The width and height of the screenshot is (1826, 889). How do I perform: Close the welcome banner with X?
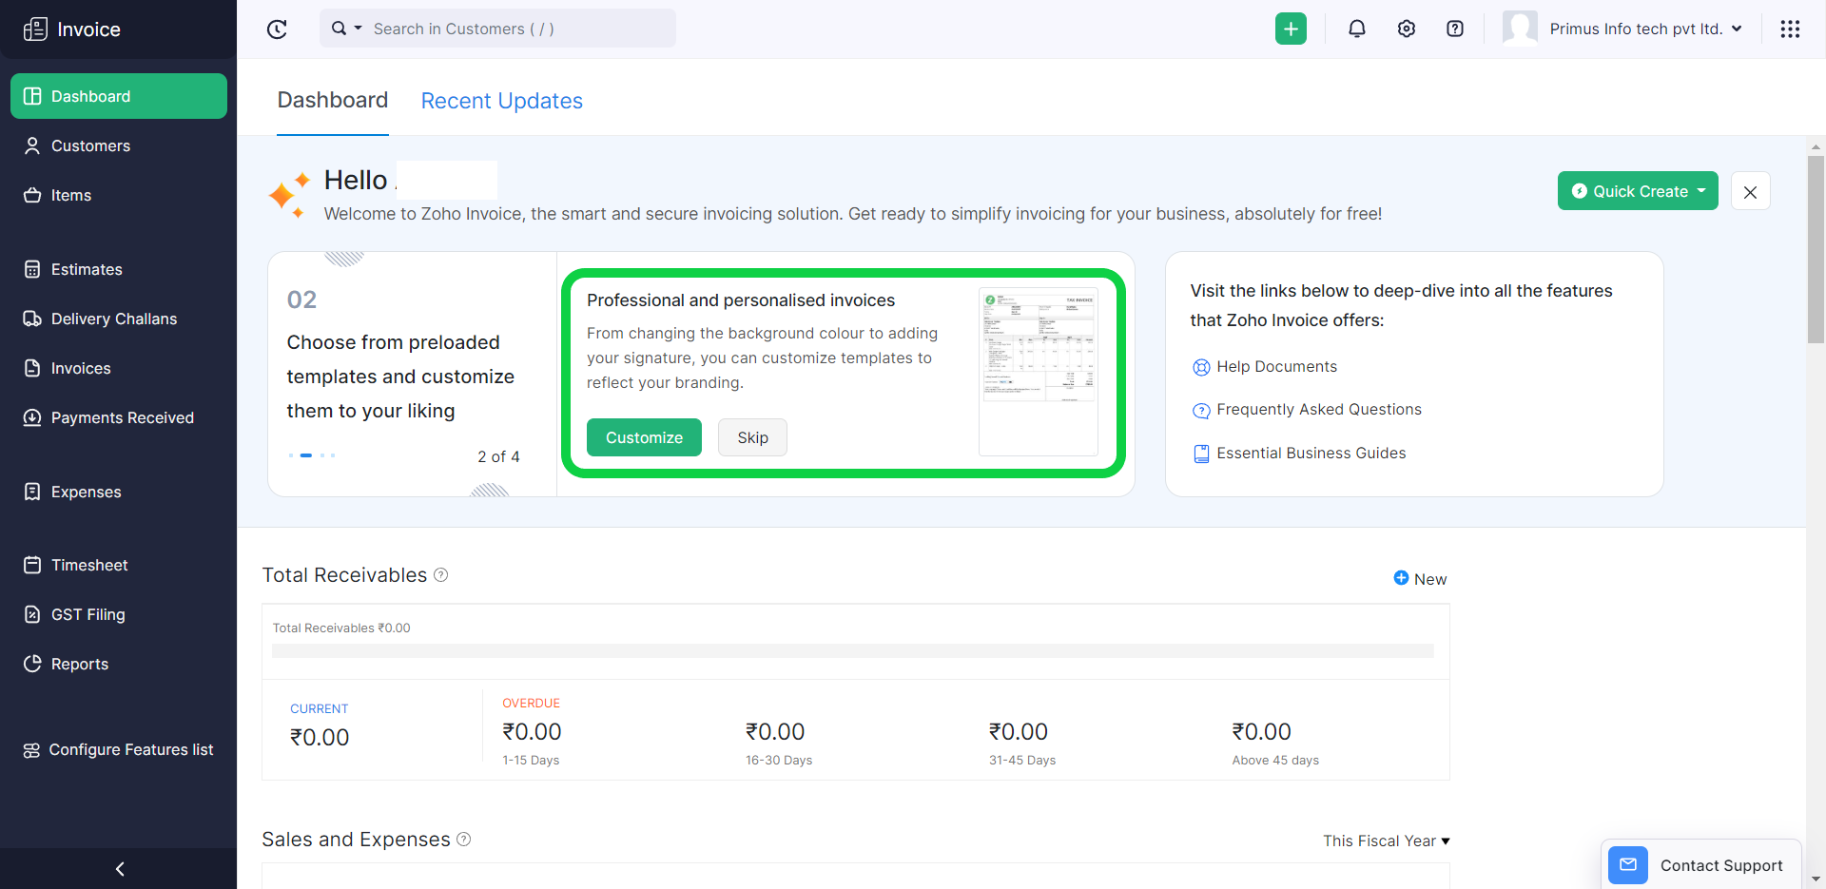(x=1750, y=191)
